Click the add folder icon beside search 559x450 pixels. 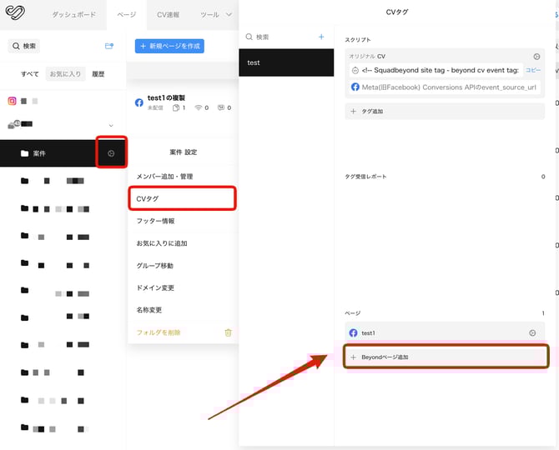point(108,46)
